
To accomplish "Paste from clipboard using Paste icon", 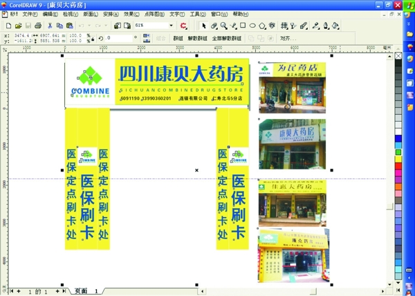I will [x=70, y=26].
